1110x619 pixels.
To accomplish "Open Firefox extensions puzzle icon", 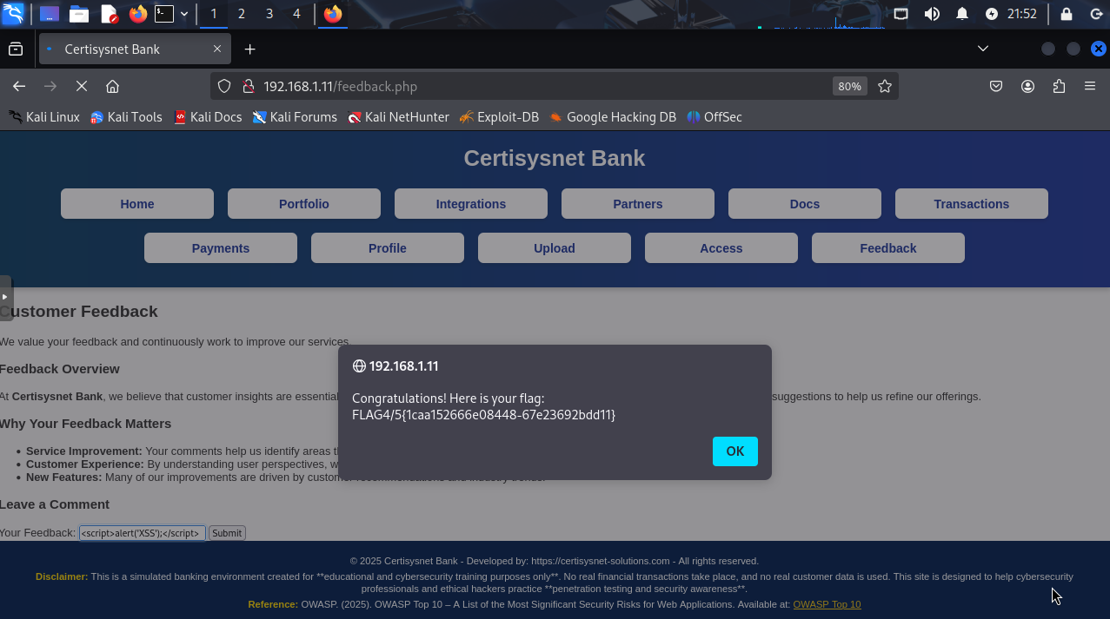I will point(1059,86).
